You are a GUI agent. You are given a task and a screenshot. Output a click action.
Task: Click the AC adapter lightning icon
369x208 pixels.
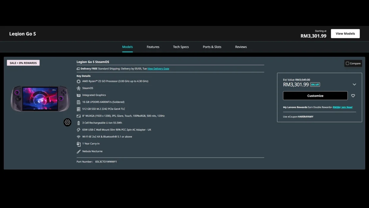click(x=79, y=130)
